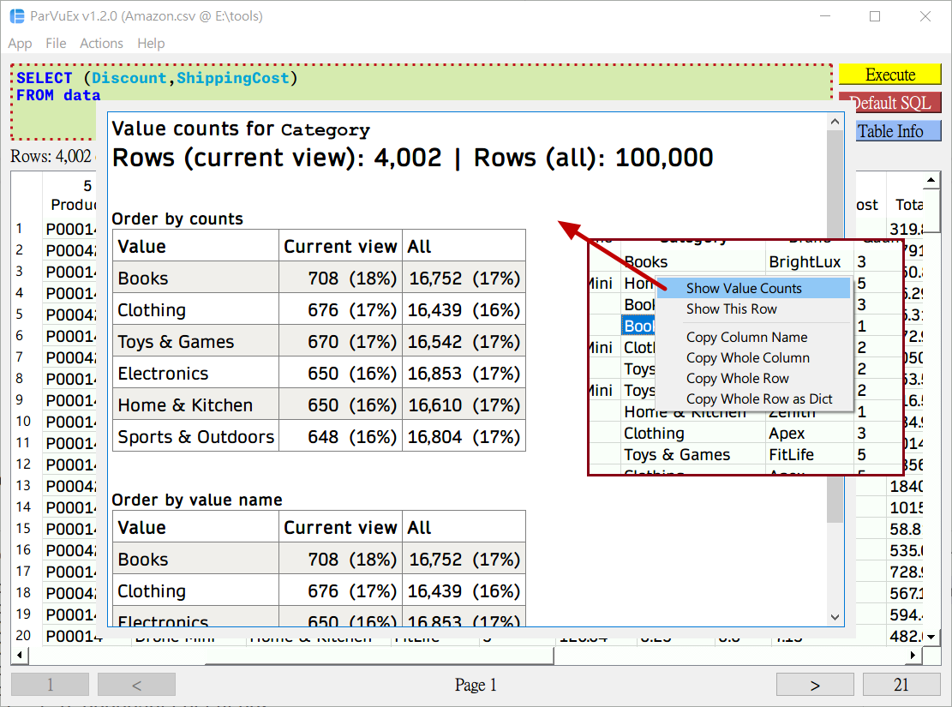This screenshot has height=707, width=952.
Task: Choose Copy Whole Row as Dict
Action: [x=753, y=399]
